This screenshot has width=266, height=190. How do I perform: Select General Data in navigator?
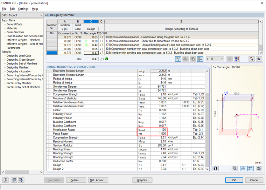(x=14, y=24)
